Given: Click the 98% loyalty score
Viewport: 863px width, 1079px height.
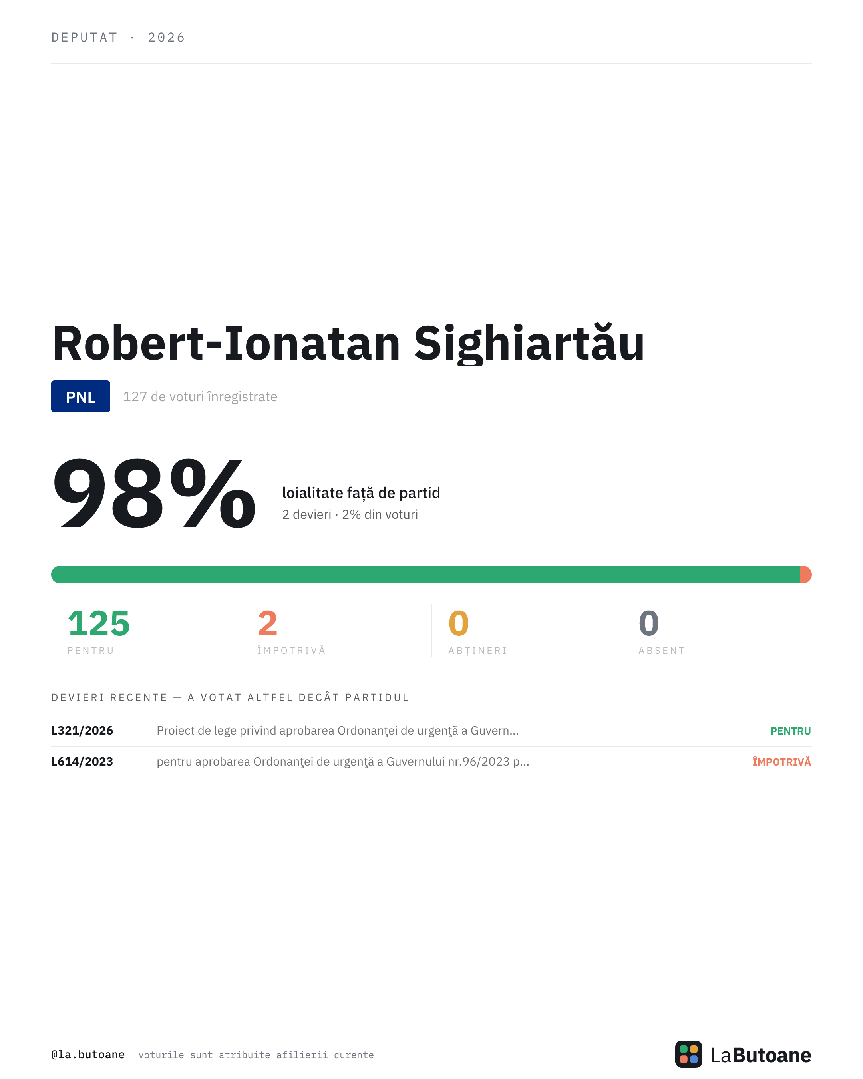Looking at the screenshot, I should point(154,494).
